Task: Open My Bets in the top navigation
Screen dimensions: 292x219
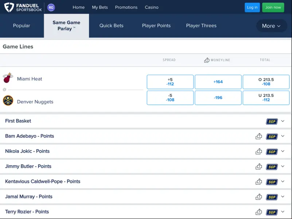Action: click(x=100, y=7)
